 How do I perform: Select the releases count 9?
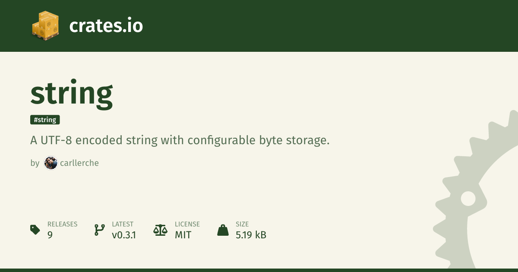50,235
